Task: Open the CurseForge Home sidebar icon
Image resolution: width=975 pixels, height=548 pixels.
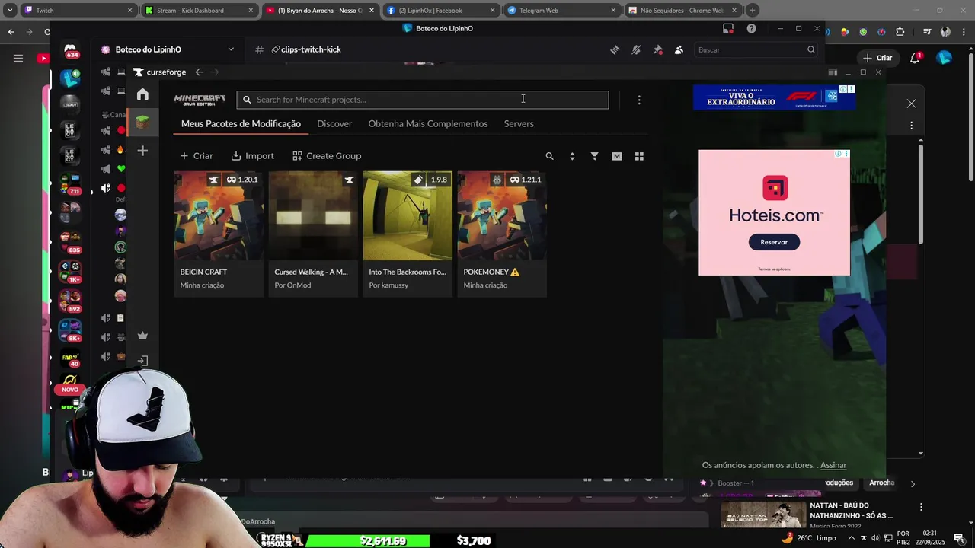Action: tap(142, 94)
